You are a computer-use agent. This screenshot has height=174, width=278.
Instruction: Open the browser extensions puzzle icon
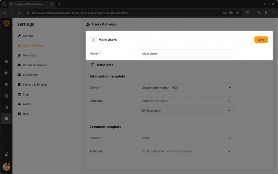(x=248, y=13)
